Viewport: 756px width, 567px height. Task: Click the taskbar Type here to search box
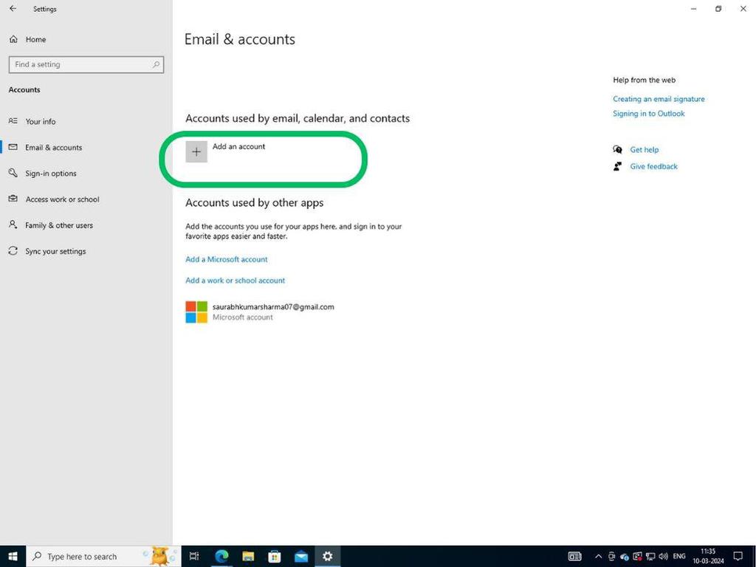click(103, 557)
